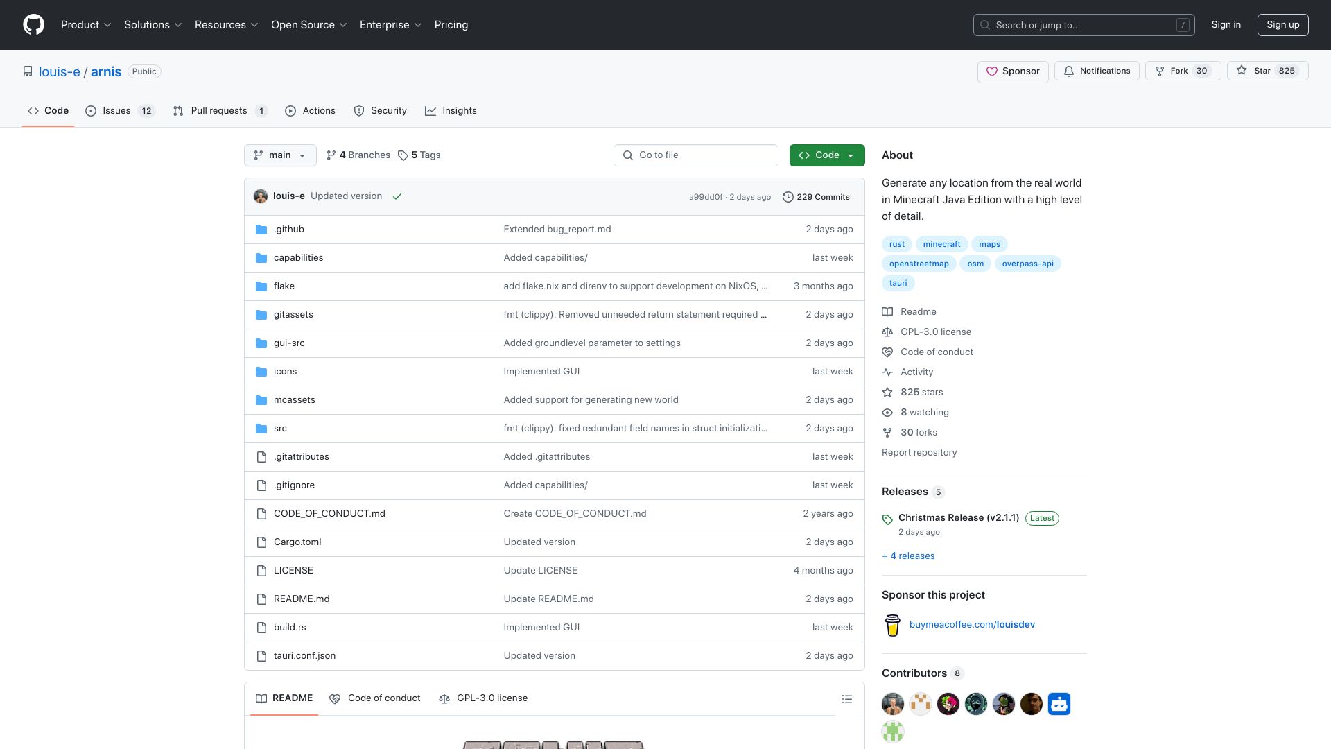Click the flake folder icon
The width and height of the screenshot is (1331, 749).
[x=261, y=286]
